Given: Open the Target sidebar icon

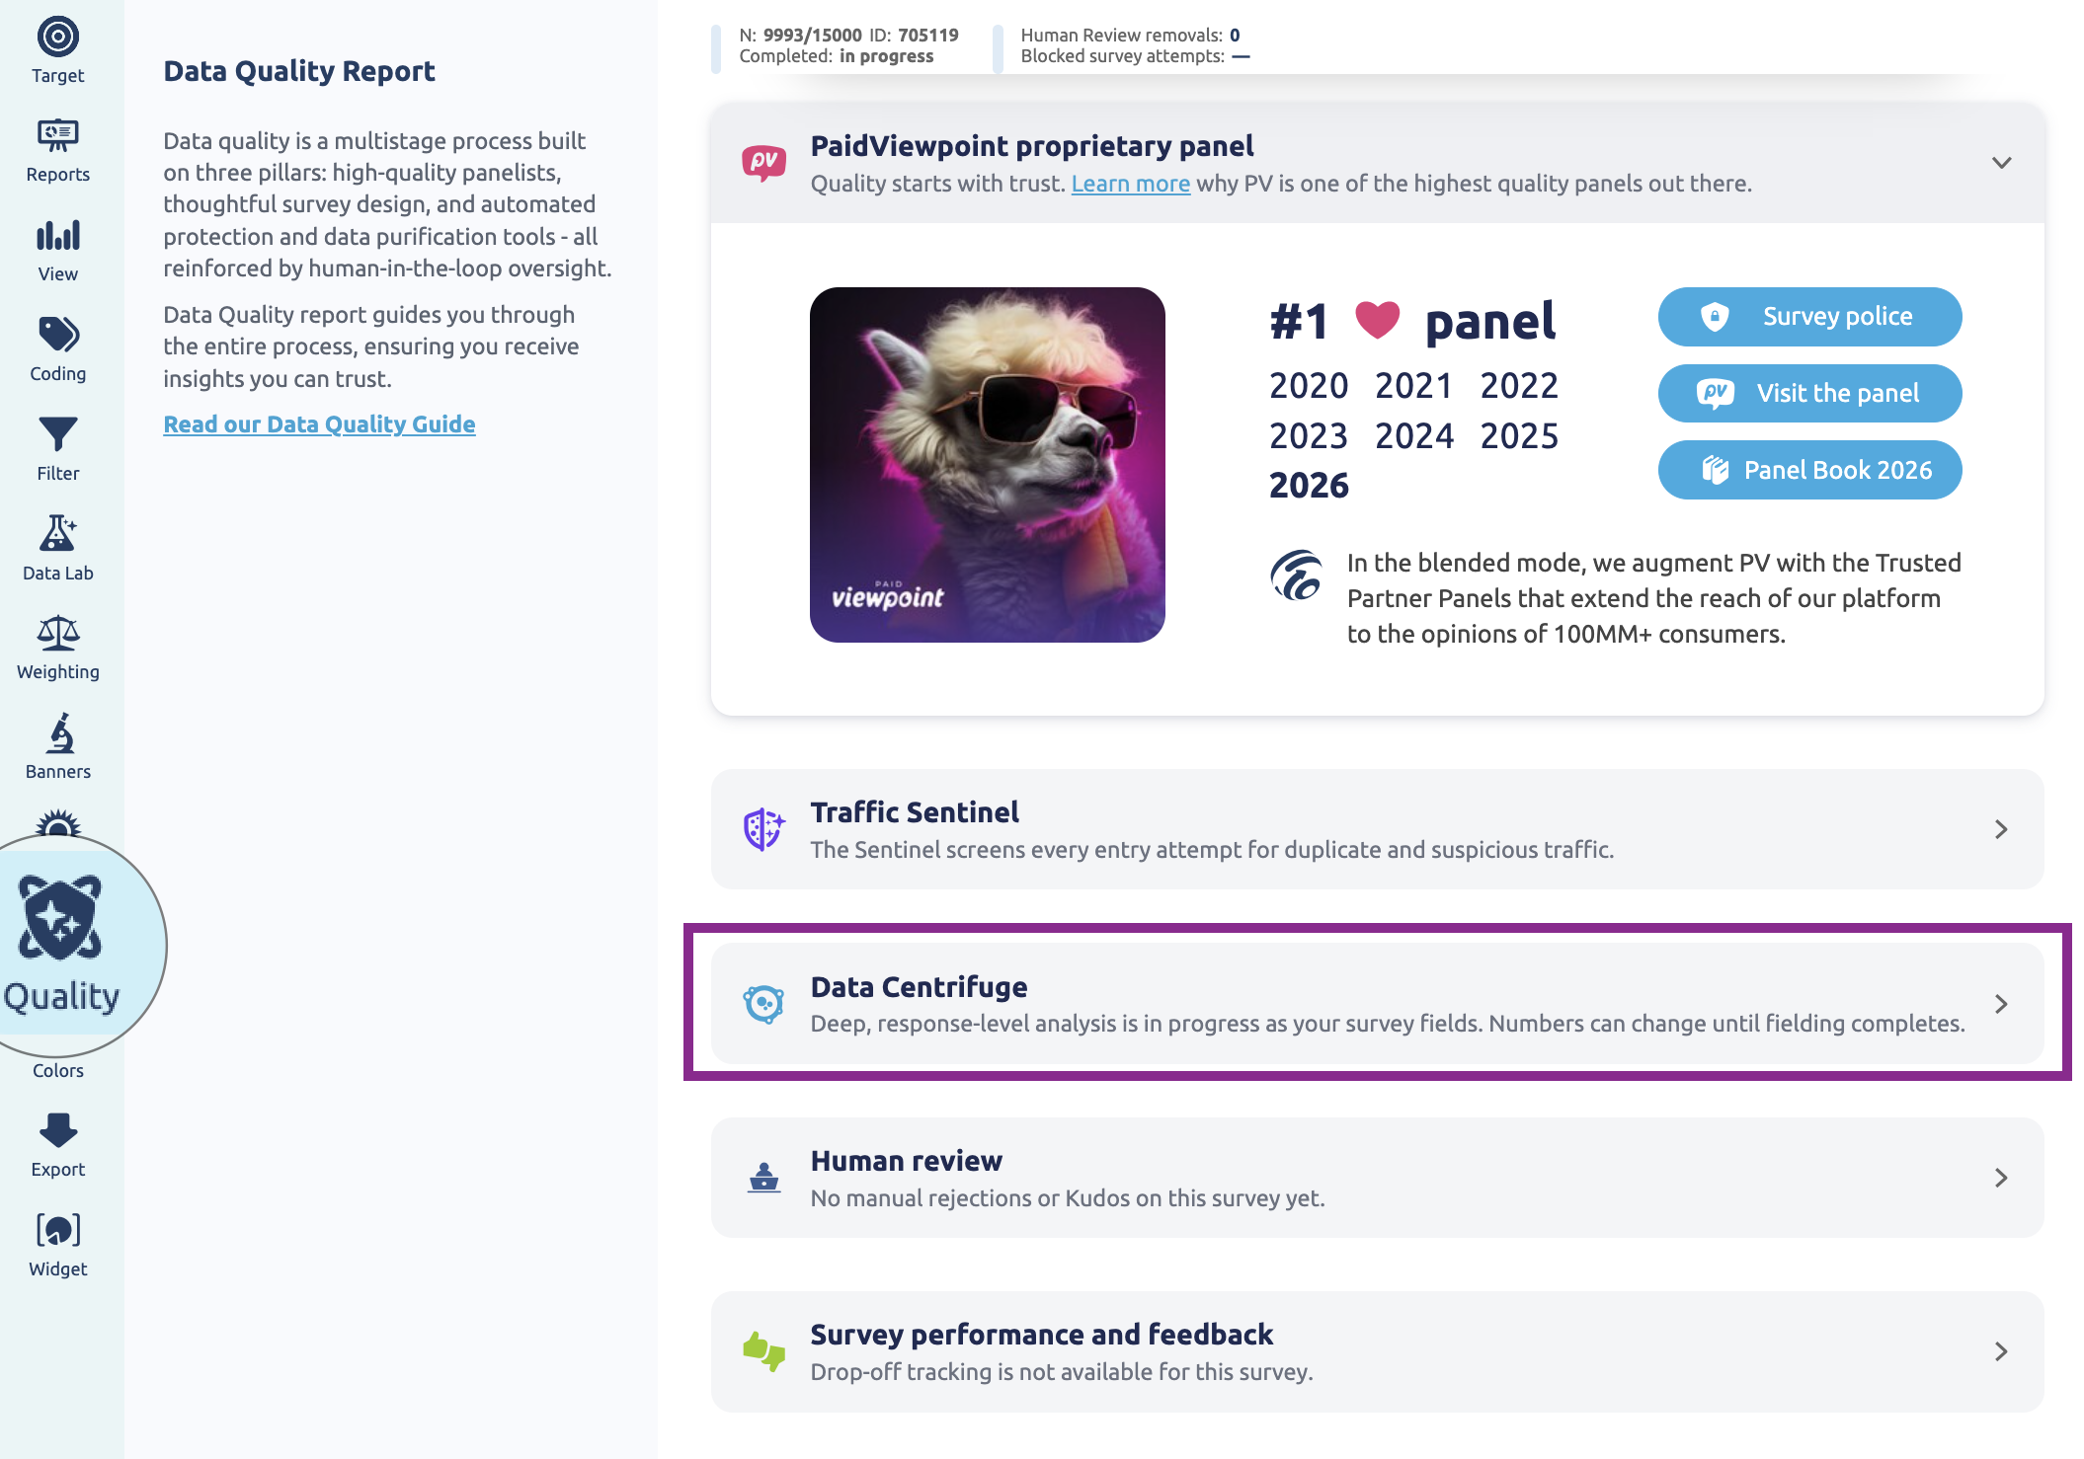Looking at the screenshot, I should pos(57,38).
